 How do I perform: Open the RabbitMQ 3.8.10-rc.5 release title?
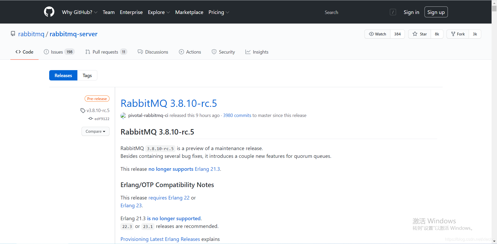click(169, 103)
